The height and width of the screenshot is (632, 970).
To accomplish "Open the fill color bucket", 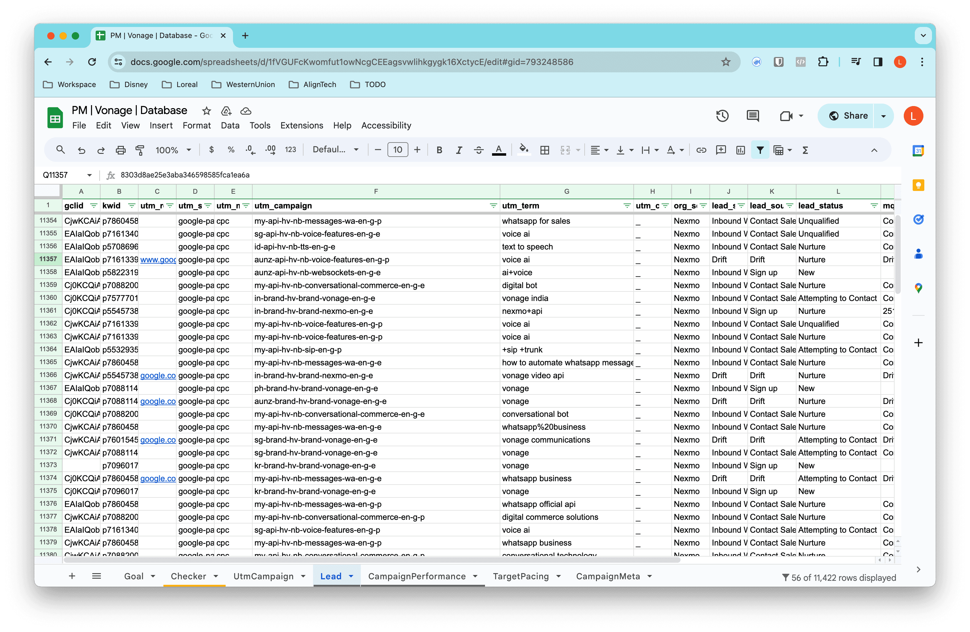I will click(x=524, y=150).
